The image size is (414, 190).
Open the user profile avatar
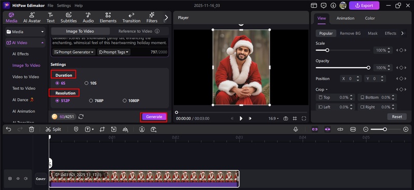343,6
